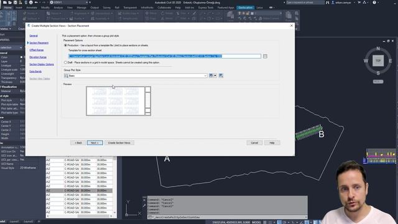
Task: Open the Output ribbon tab
Action: pos(95,7)
